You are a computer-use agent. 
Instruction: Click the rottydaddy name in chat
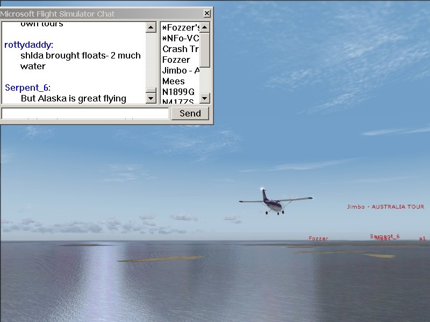(x=29, y=45)
